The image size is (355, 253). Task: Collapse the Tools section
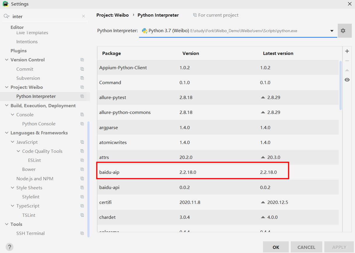tap(7, 224)
